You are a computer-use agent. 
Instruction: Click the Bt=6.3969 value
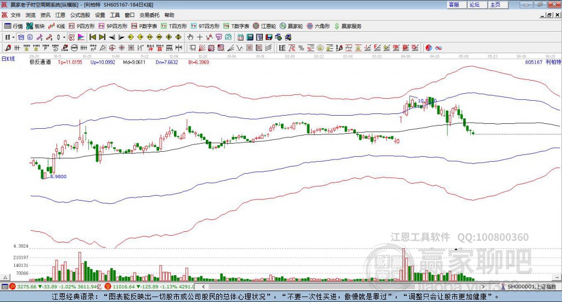[x=199, y=62]
